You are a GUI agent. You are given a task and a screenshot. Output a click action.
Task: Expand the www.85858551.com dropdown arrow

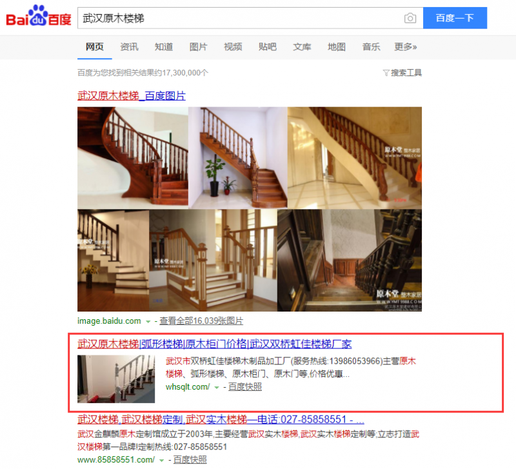tap(162, 460)
